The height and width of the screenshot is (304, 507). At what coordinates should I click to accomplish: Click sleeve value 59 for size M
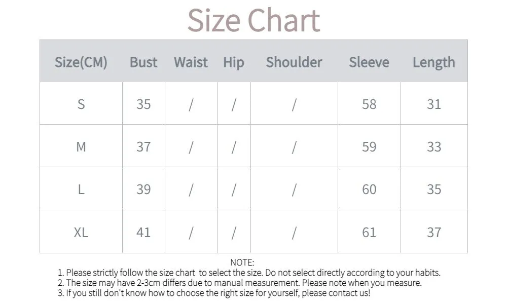click(x=369, y=146)
